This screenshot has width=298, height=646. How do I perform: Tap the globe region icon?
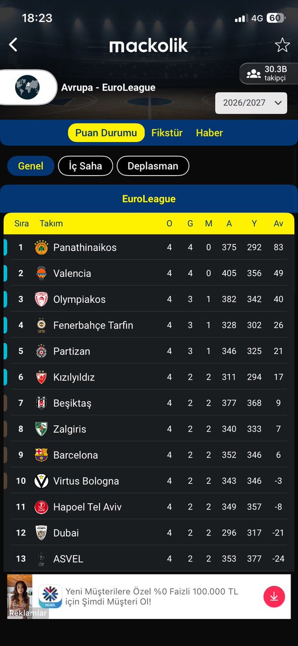(x=27, y=87)
